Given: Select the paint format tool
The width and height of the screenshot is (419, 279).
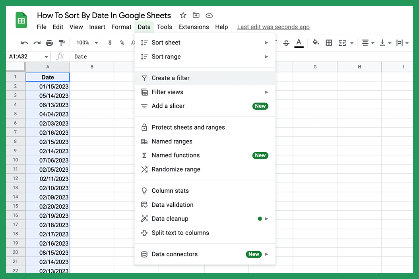Looking at the screenshot, I should tap(62, 43).
